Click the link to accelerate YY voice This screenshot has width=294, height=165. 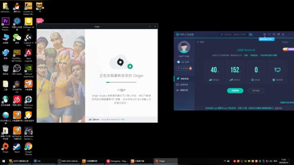point(269,56)
